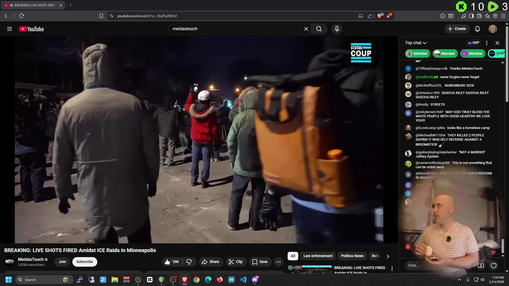This screenshot has height=286, width=509.
Task: Send a heart reaction in chat
Action: pos(493,265)
